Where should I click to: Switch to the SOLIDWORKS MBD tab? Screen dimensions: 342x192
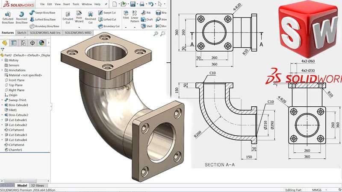click(78, 33)
